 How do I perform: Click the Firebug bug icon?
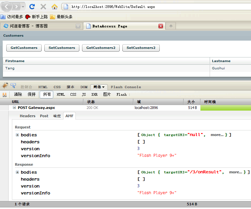click(x=5, y=86)
